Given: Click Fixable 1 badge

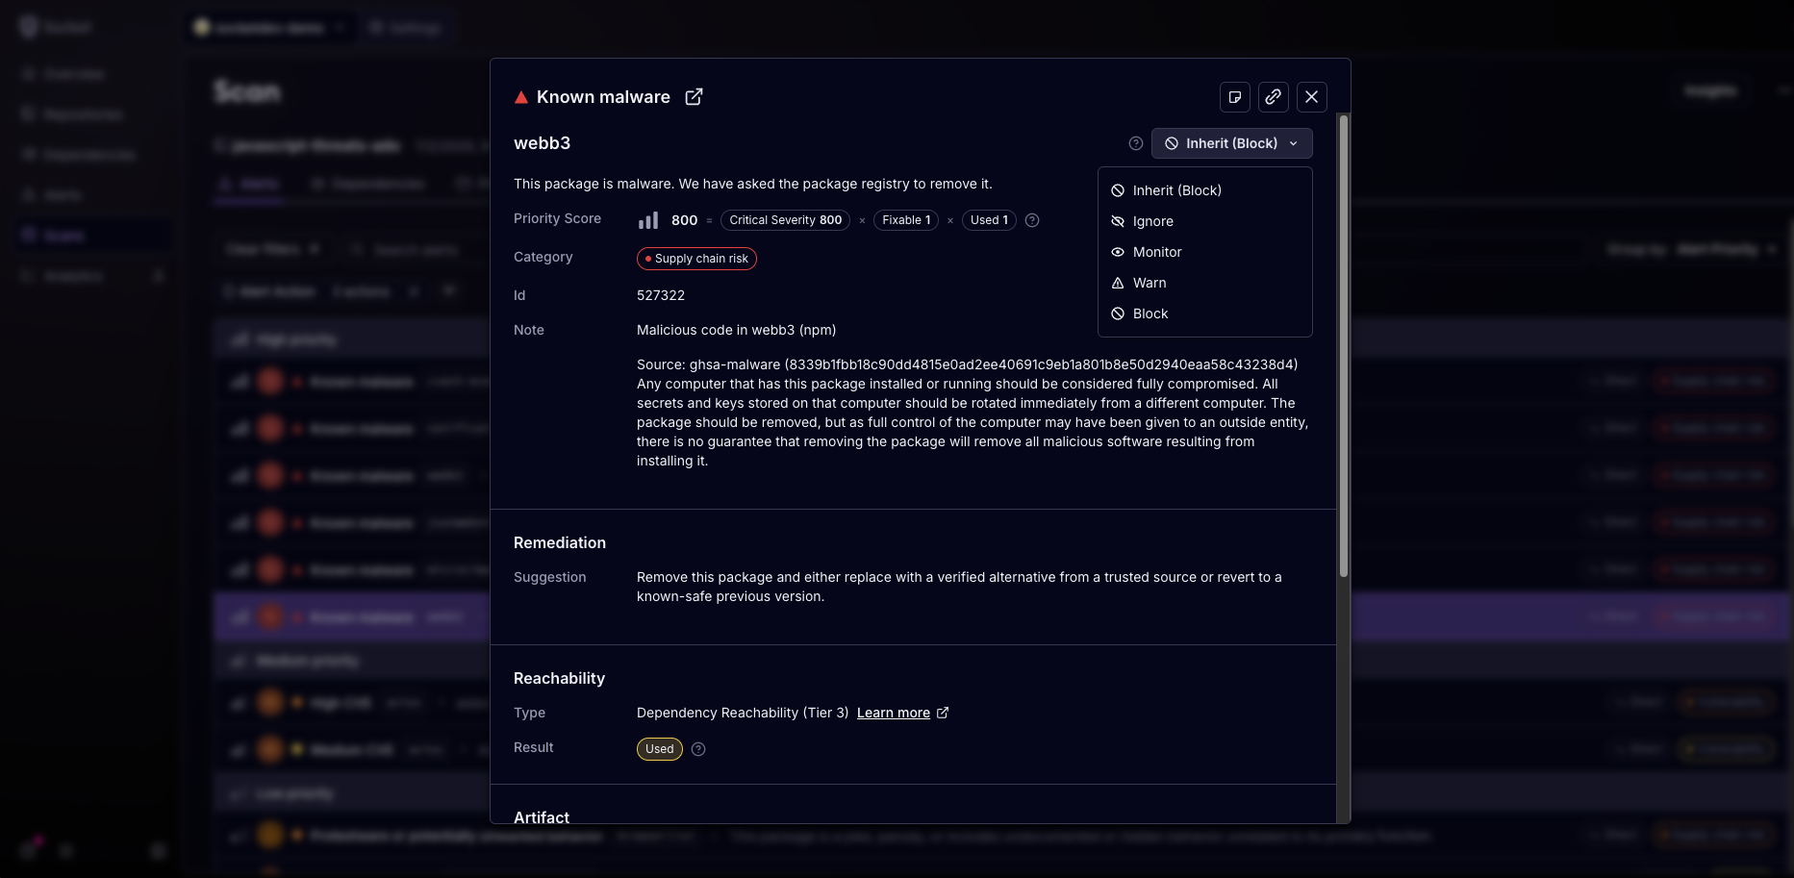Looking at the screenshot, I should click(x=906, y=220).
